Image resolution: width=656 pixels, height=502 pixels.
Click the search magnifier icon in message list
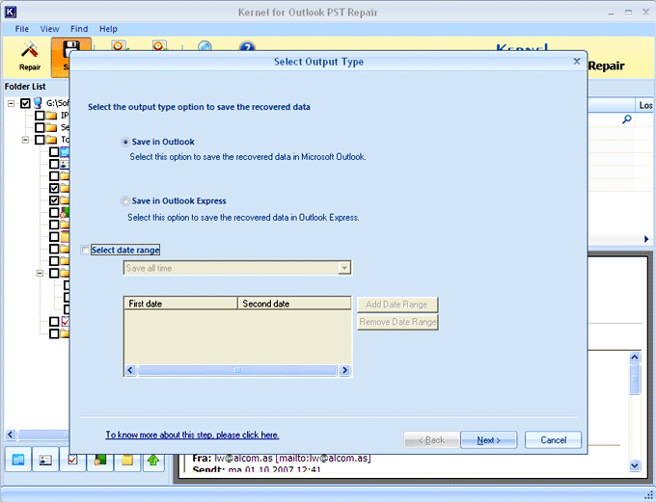tap(626, 119)
